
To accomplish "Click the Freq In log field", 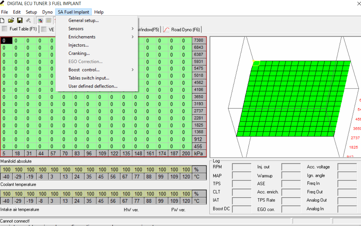I will (x=347, y=184).
